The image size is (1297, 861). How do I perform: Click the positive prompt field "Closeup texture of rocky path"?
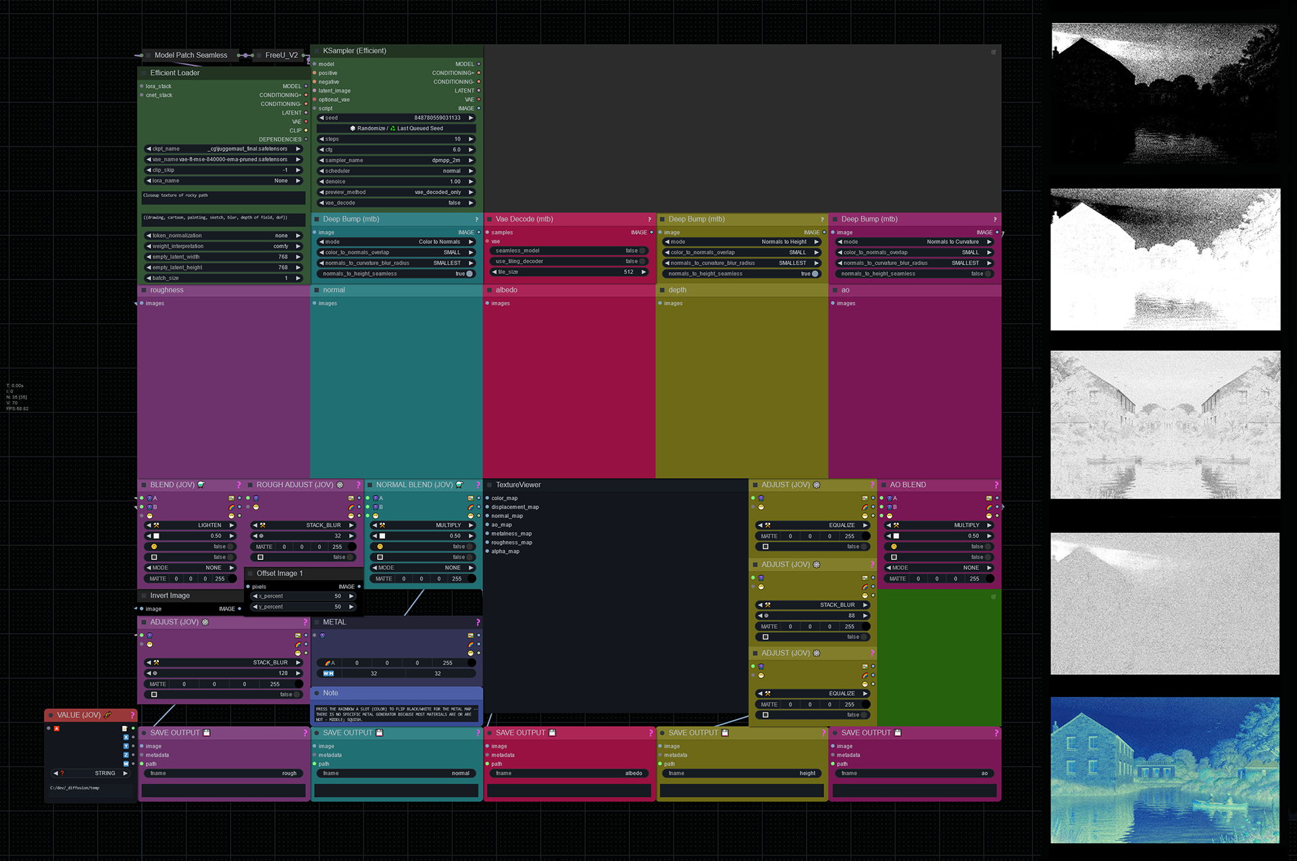click(x=224, y=198)
